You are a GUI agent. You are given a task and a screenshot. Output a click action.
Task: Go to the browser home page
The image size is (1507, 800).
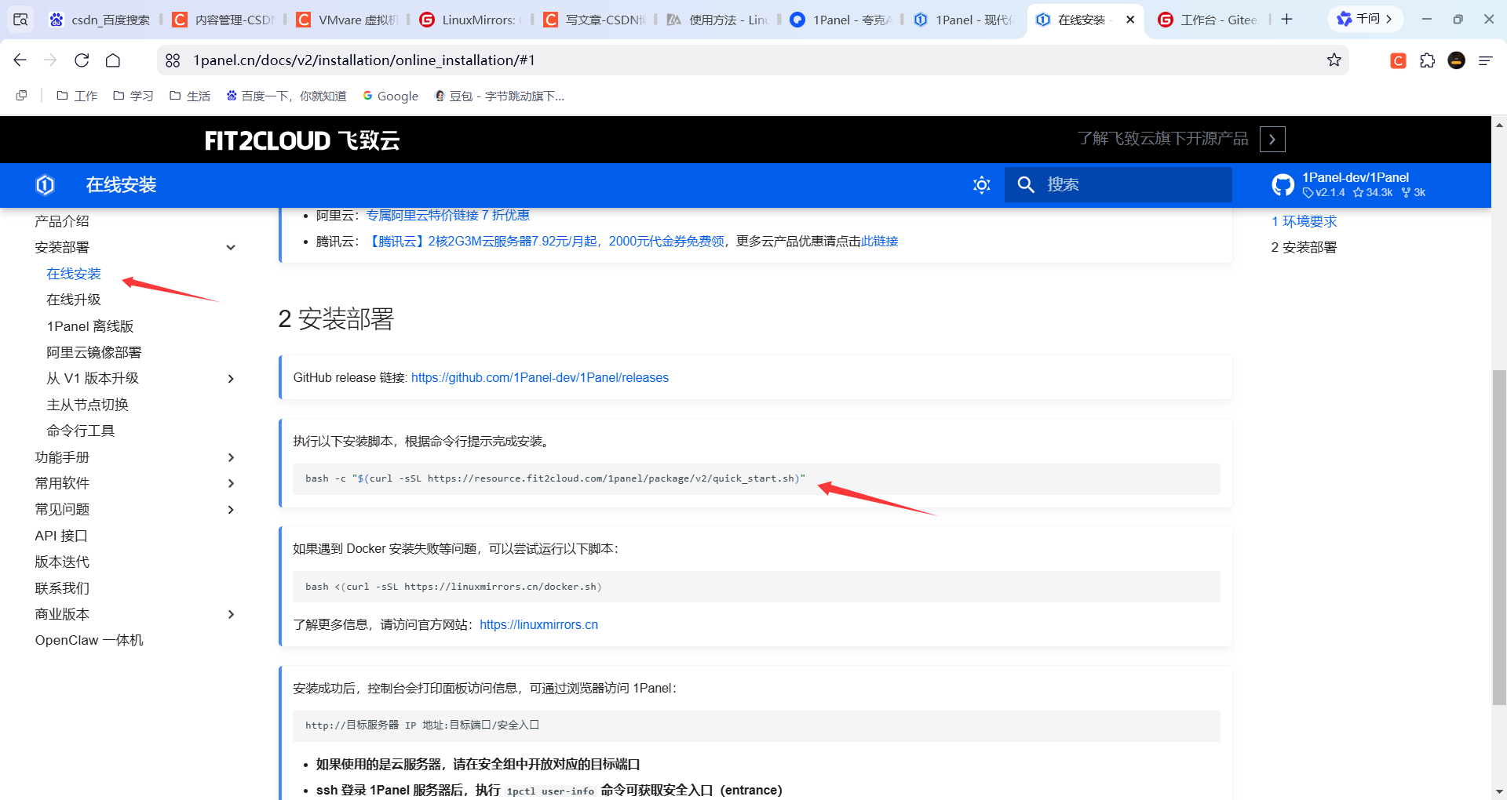(x=113, y=60)
